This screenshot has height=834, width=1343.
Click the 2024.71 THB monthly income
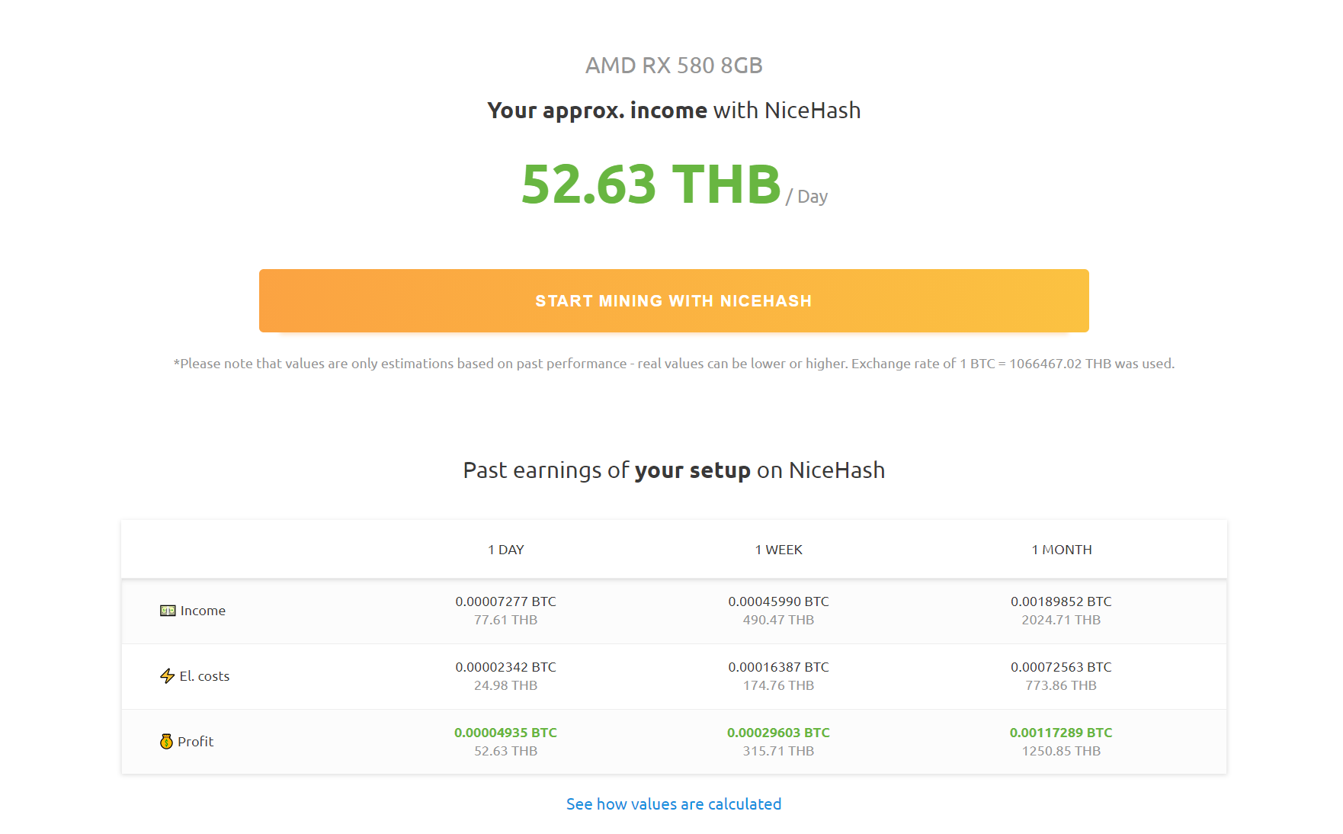coord(1062,620)
